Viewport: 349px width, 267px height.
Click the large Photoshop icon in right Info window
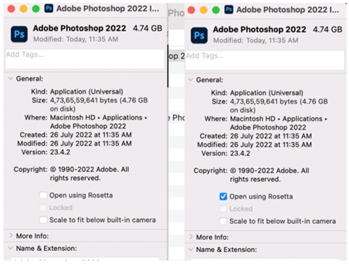click(x=199, y=35)
